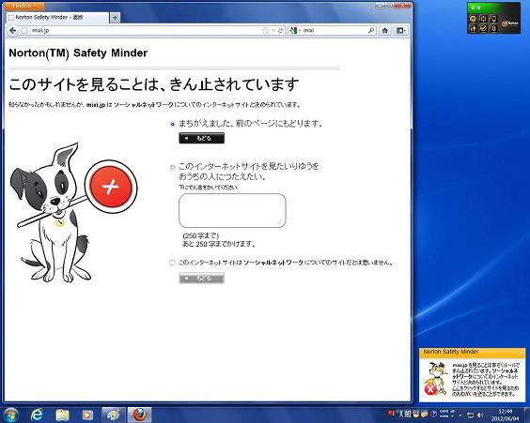The width and height of the screenshot is (530, 423).
Task: Bookmark page with the star icon
Action: coord(265,31)
